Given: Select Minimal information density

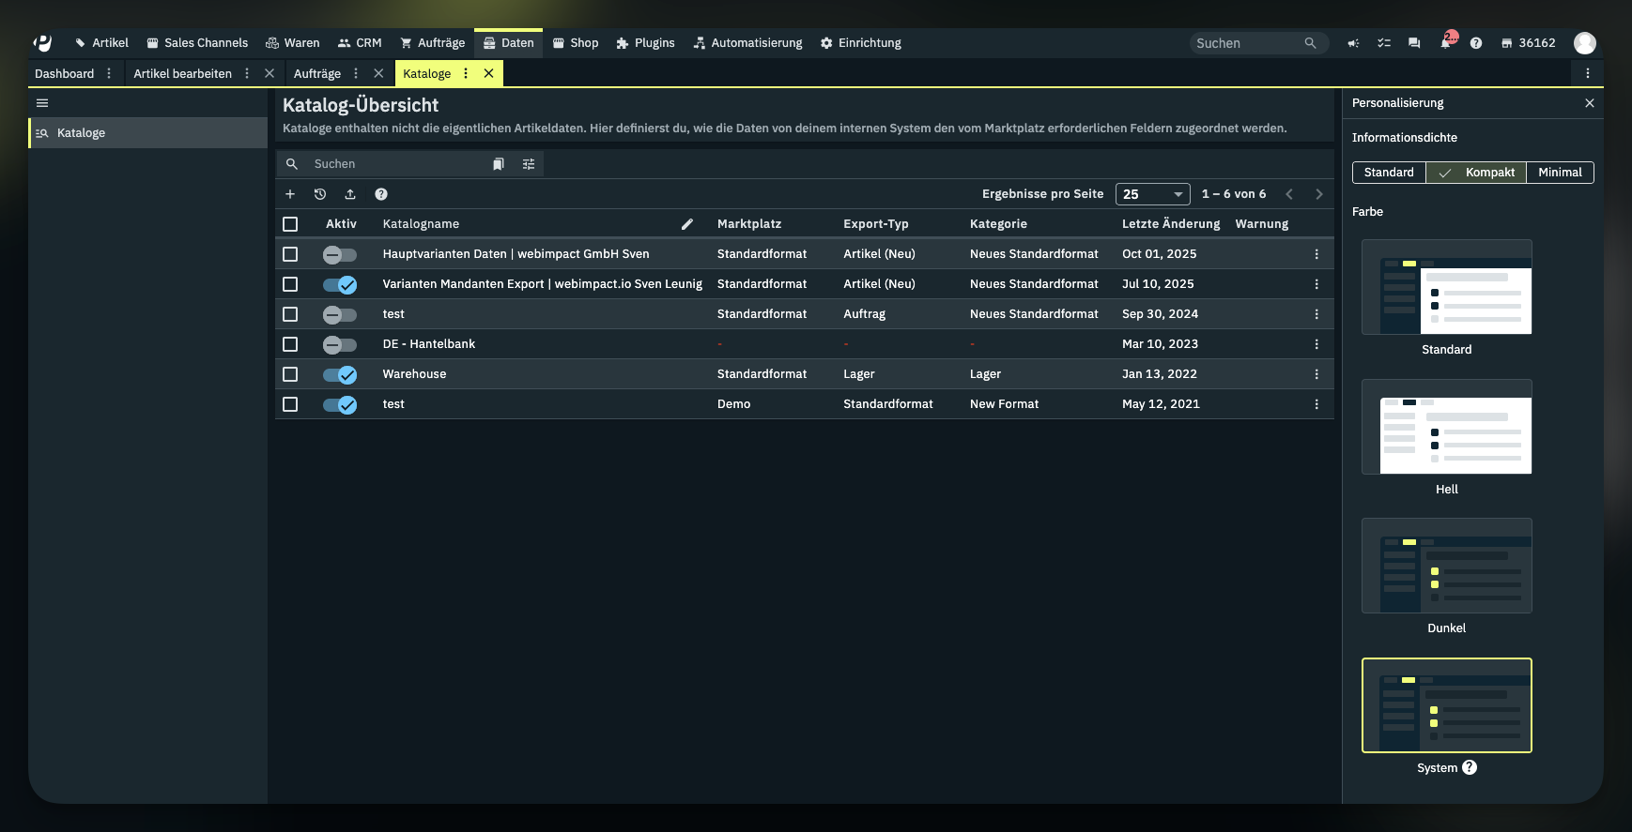Looking at the screenshot, I should pos(1560,173).
